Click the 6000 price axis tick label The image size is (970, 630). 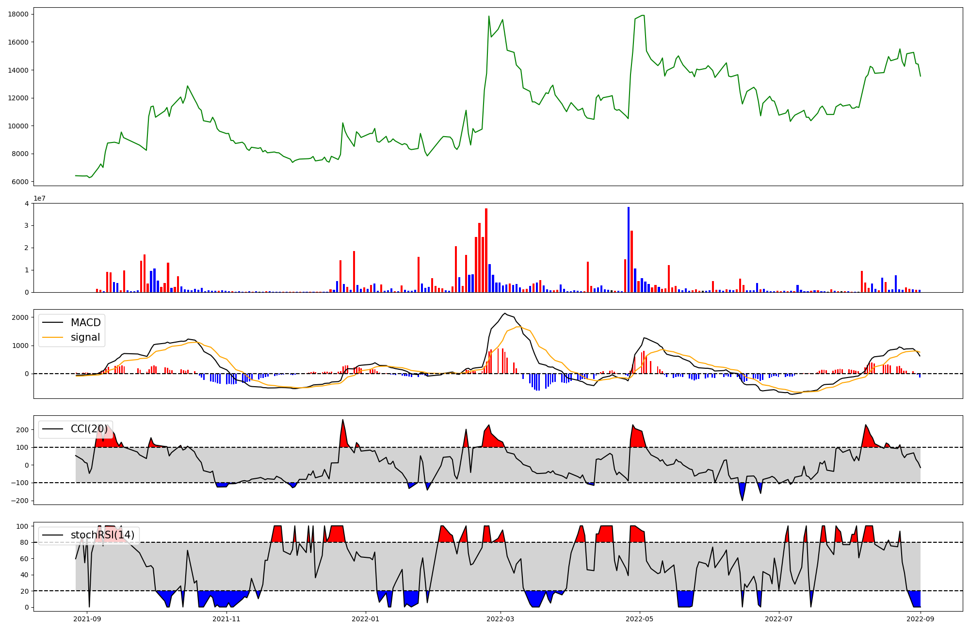[x=20, y=182]
